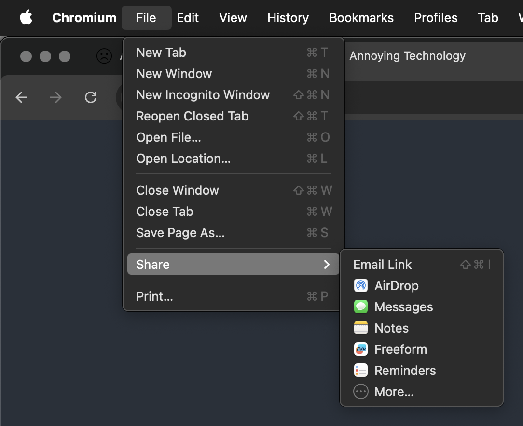Select Save Page As… menu item
The width and height of the screenshot is (523, 426).
point(233,232)
